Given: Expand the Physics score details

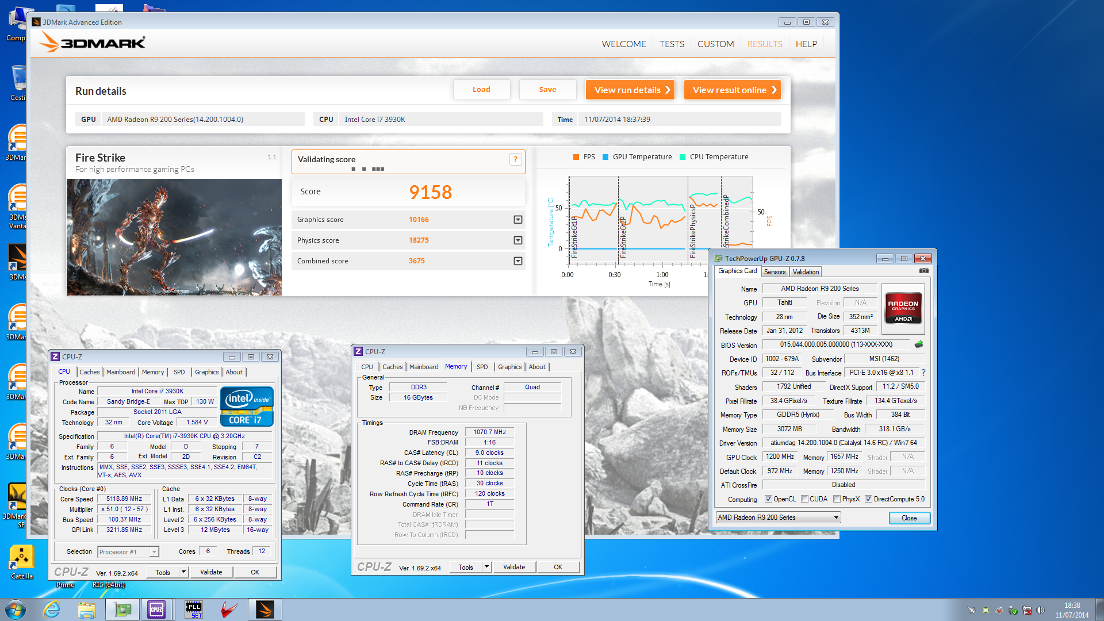Looking at the screenshot, I should (517, 240).
